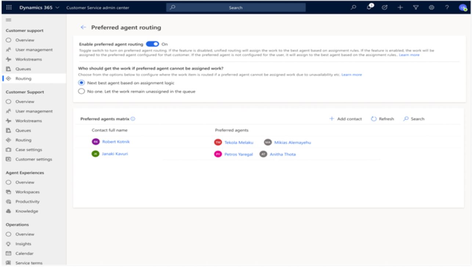Image resolution: width=472 pixels, height=268 pixels.
Task: Select Next best agent based on assignment logic
Action: pyautogui.click(x=82, y=83)
